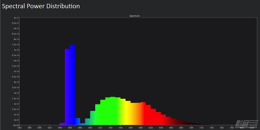260x130 pixels.
Task: Click the green peak bar near 540 nm
Action: (x=113, y=111)
